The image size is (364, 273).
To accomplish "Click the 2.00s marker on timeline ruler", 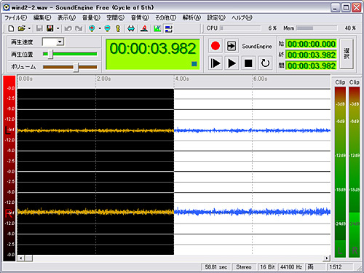I will click(x=104, y=79).
